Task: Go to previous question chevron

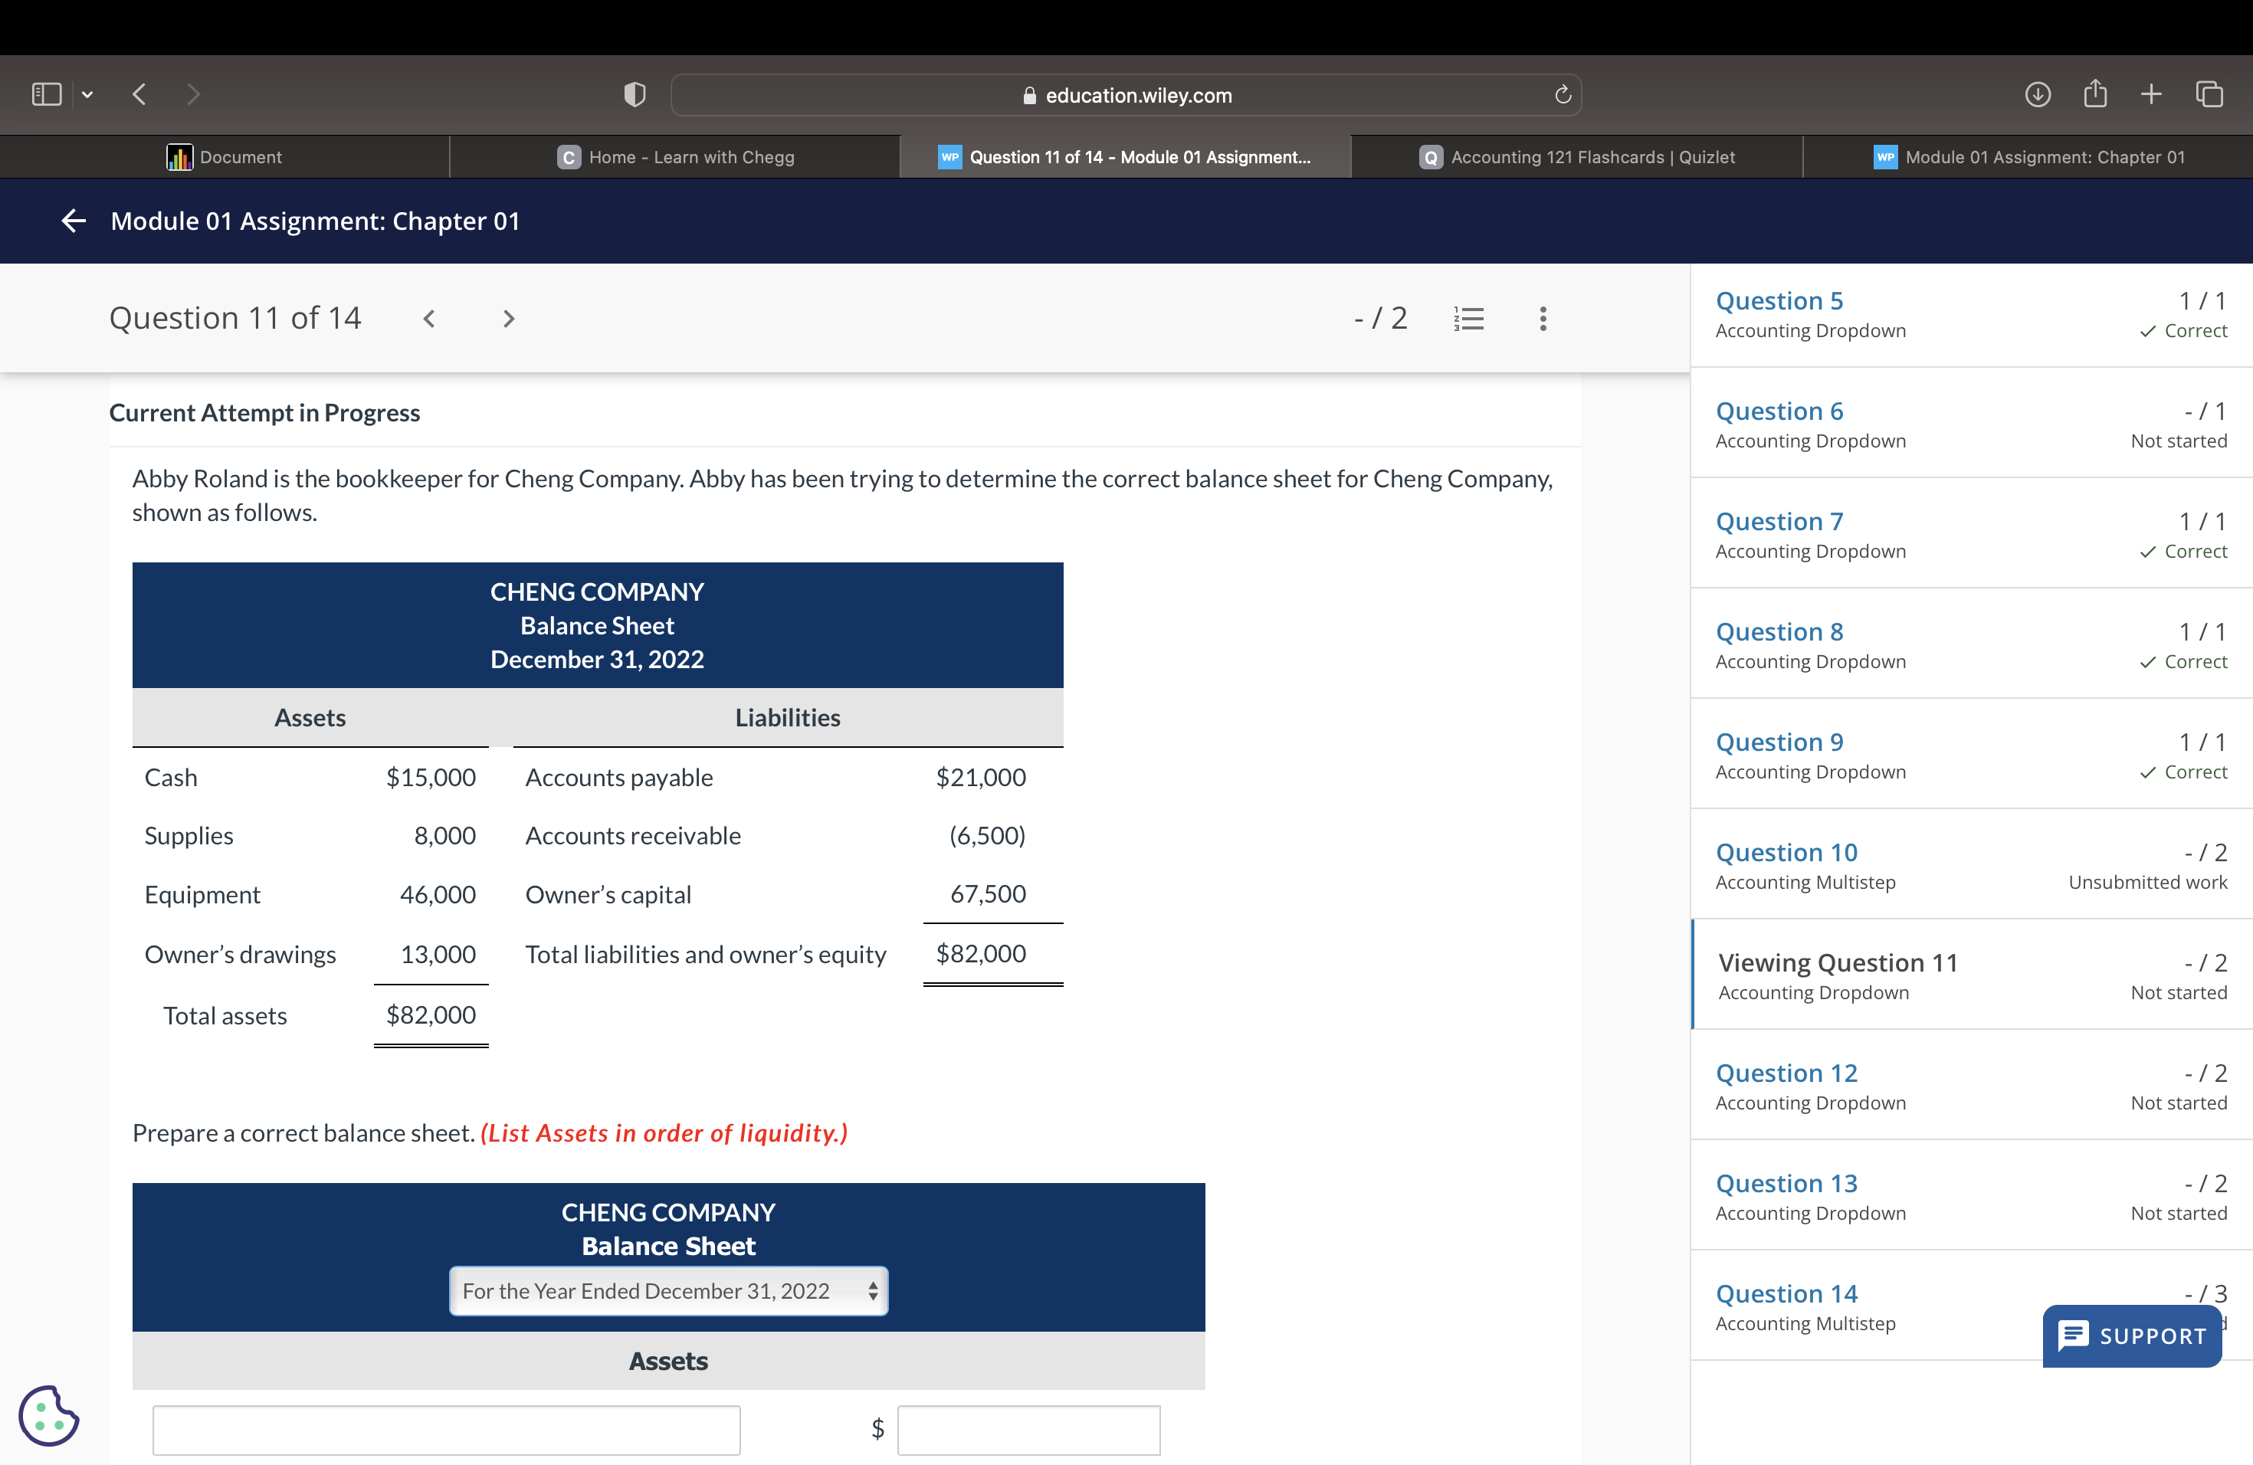Action: coord(429,319)
